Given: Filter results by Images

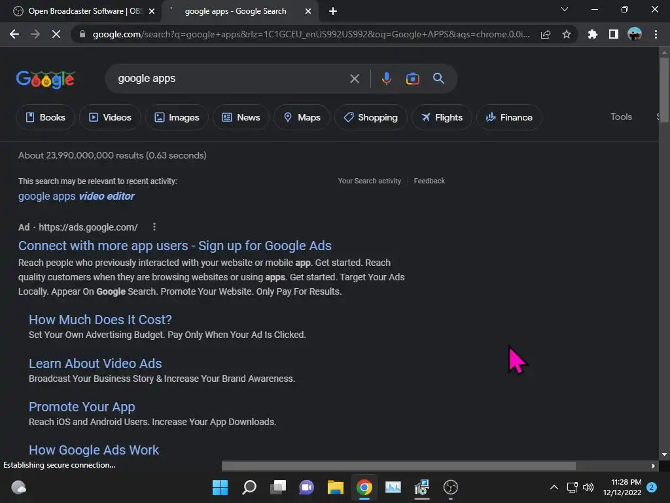Looking at the screenshot, I should click(177, 117).
